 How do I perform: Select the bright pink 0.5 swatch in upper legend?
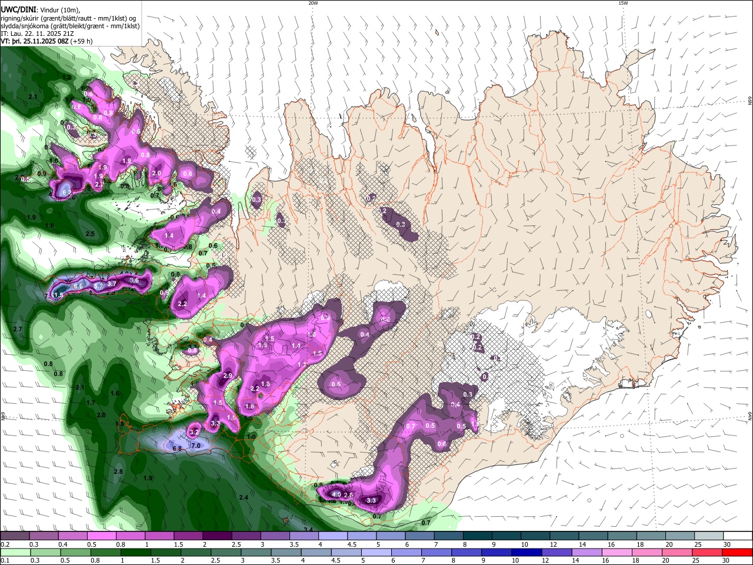[x=101, y=536]
